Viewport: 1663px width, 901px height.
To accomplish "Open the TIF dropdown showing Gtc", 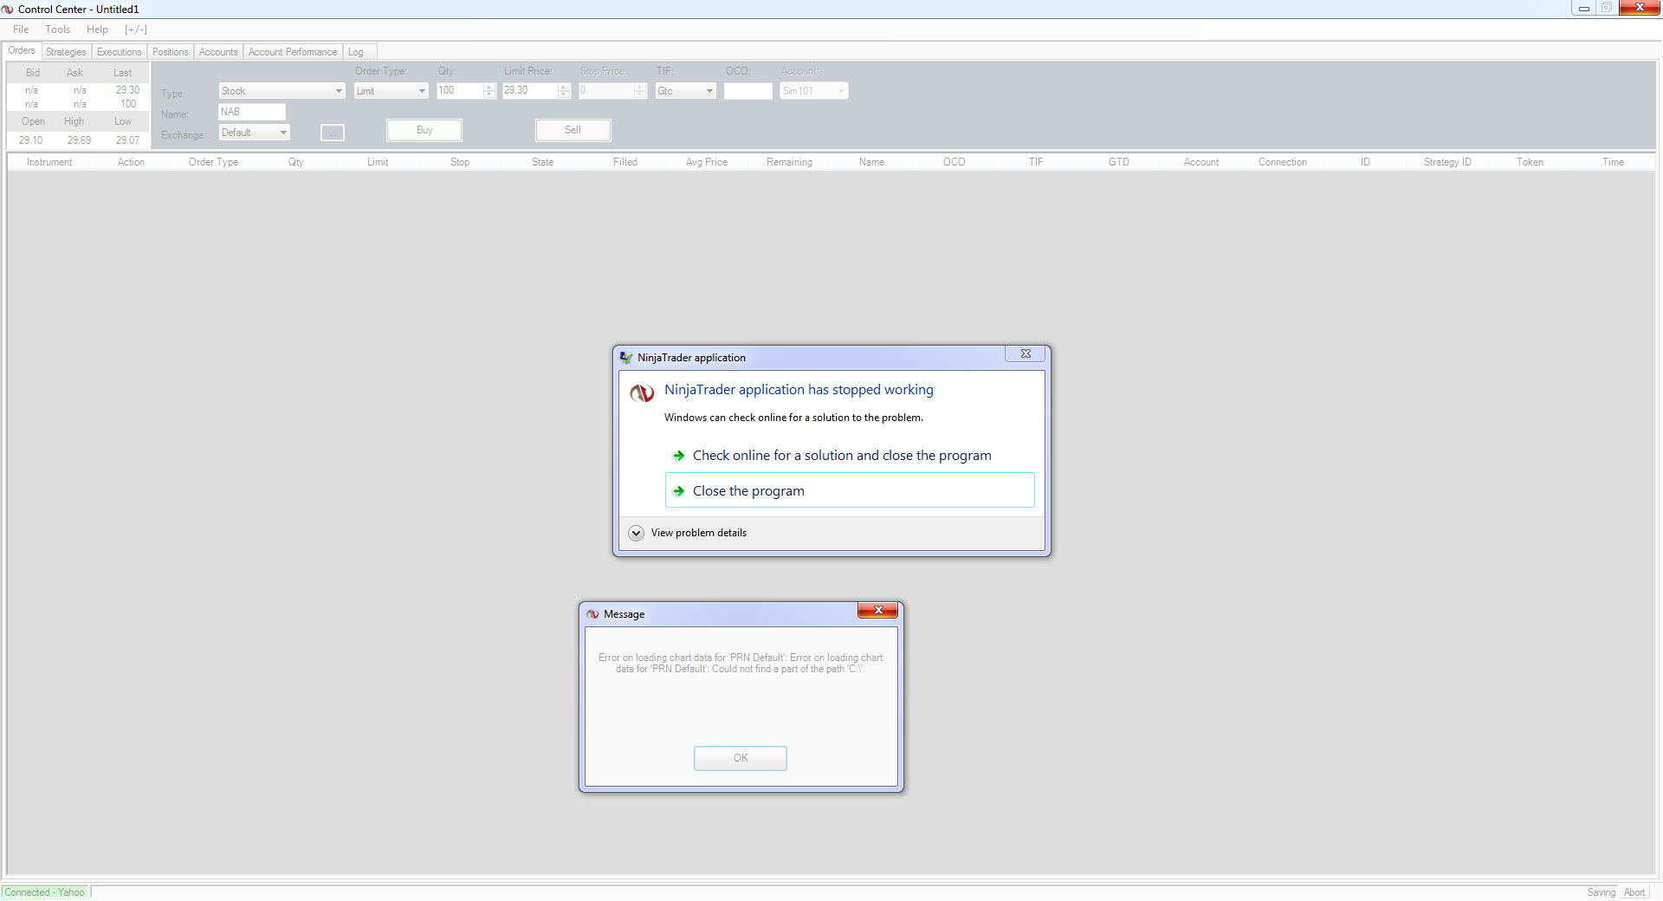I will (x=685, y=91).
